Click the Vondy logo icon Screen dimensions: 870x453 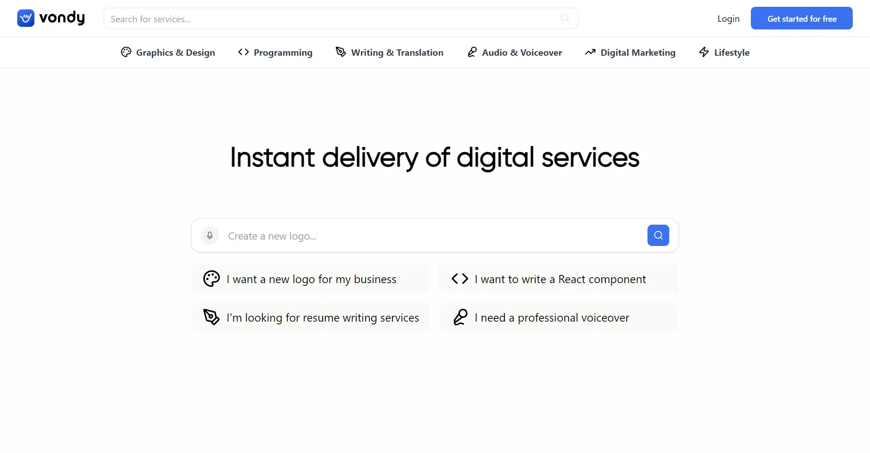26,18
